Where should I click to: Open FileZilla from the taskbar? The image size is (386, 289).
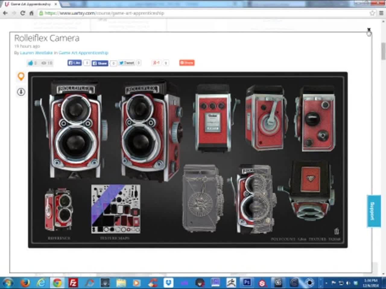point(73,283)
